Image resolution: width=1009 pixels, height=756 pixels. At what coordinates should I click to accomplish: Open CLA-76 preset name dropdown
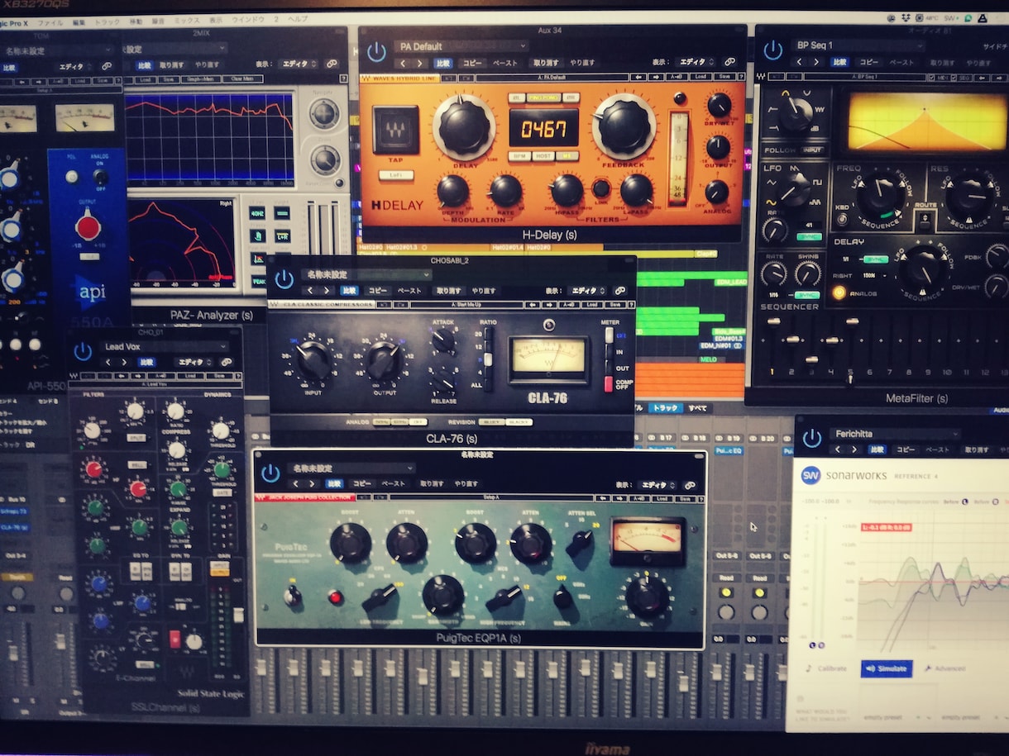(x=366, y=274)
